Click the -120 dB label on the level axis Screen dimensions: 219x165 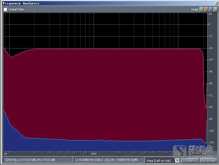point(211,142)
